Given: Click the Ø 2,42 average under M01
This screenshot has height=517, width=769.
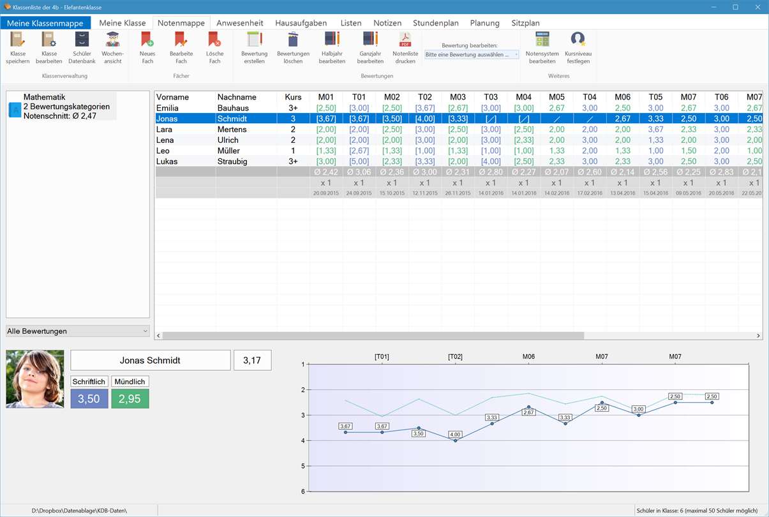Looking at the screenshot, I should coord(326,172).
